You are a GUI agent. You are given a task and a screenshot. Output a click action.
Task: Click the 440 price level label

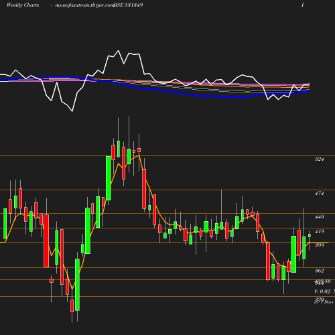tap(319, 216)
